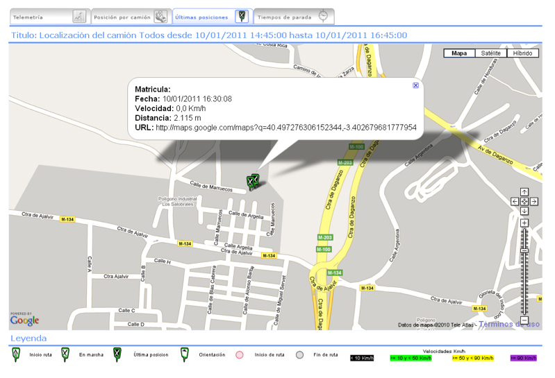Screen dimensions: 555x378
Task: Click the zoom slider handle
Action: [524, 251]
